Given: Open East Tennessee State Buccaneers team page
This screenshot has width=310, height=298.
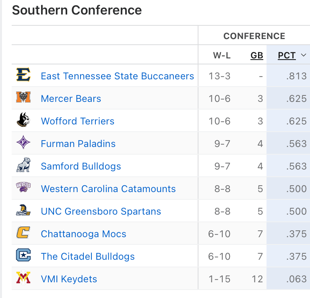Looking at the screenshot, I should click(117, 76).
